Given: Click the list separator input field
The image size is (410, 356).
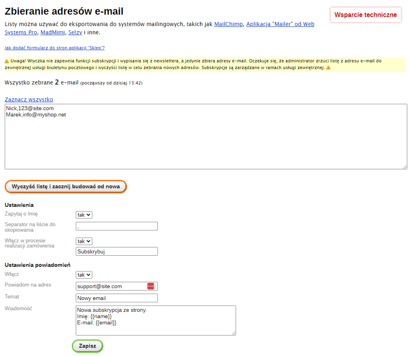Looking at the screenshot, I should click(117, 226).
